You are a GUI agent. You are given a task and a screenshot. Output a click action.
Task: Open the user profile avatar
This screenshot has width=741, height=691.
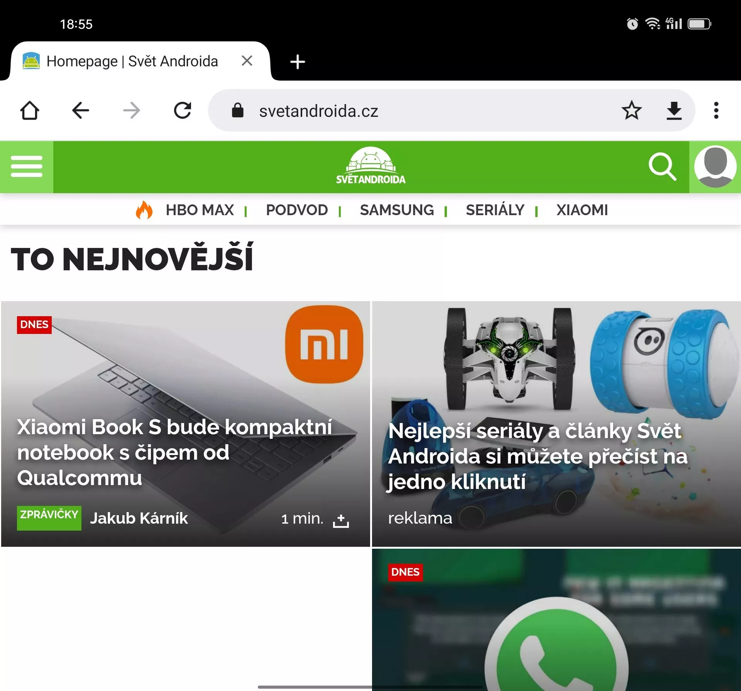coord(715,167)
